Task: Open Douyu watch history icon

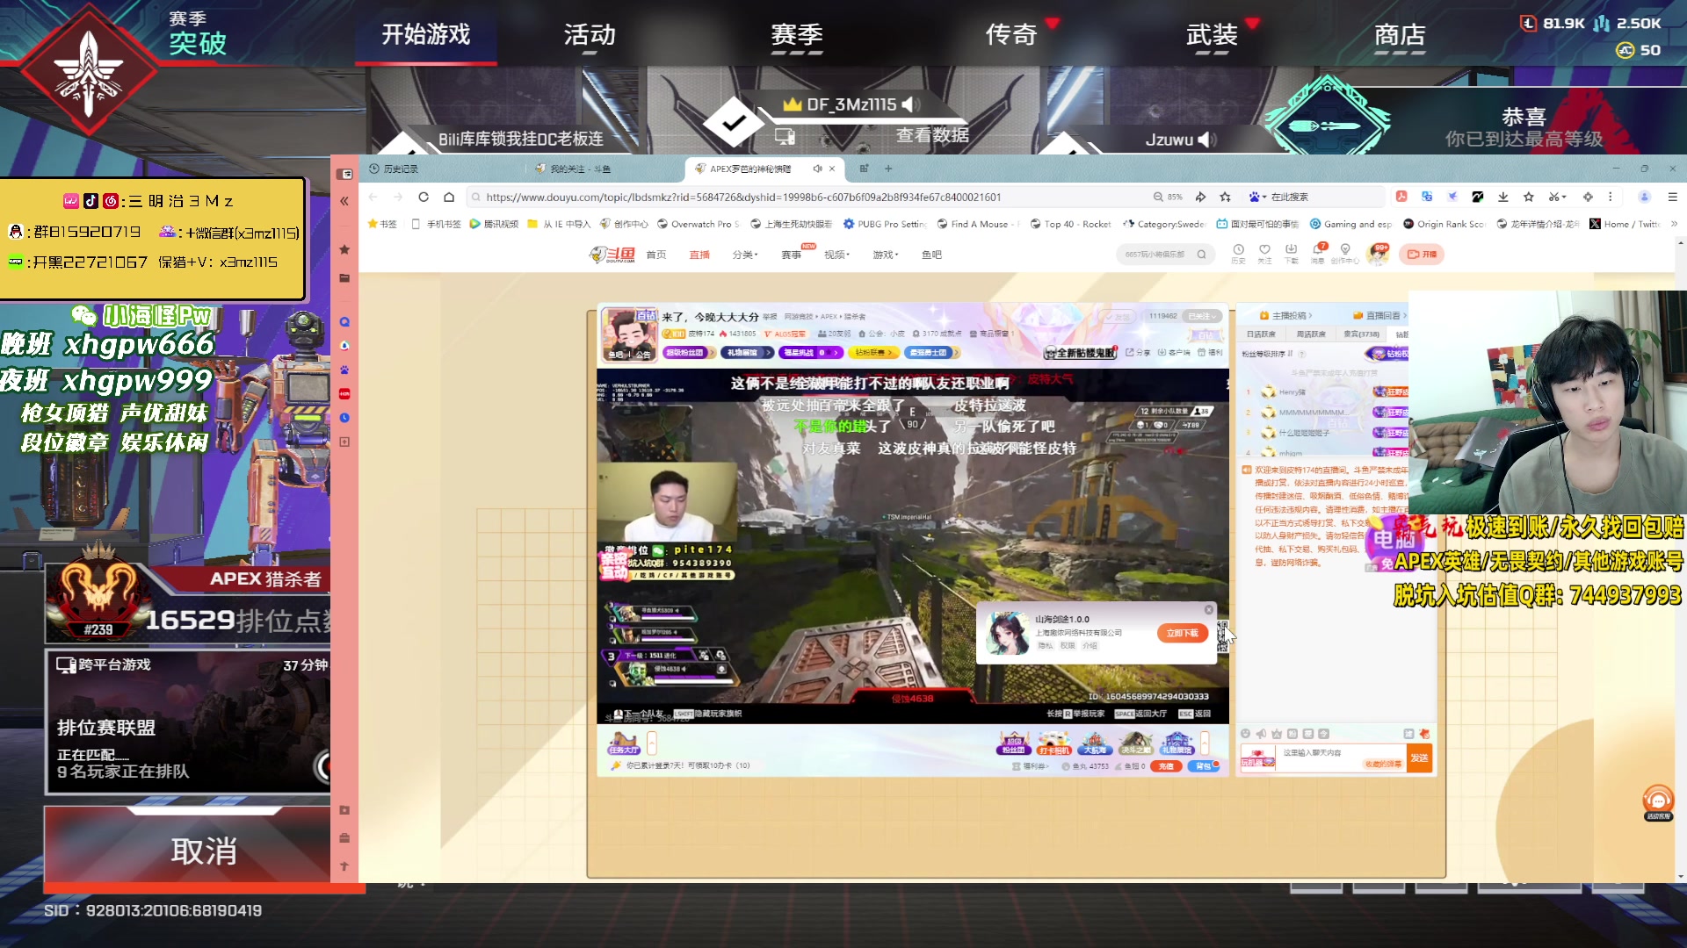Action: coord(1238,253)
